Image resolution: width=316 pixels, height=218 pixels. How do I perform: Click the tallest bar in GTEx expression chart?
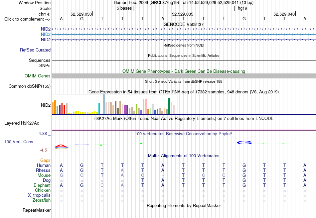[104, 104]
